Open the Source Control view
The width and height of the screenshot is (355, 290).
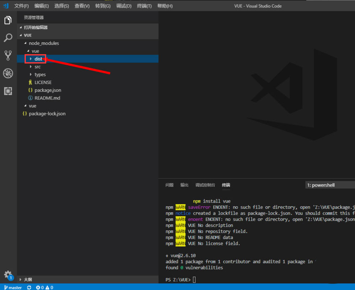(8, 55)
